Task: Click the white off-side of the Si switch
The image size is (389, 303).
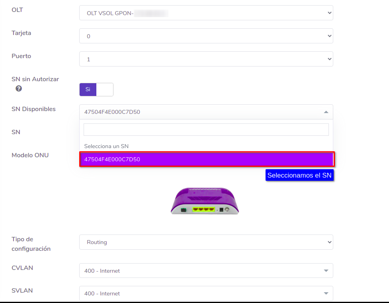Action: click(105, 90)
